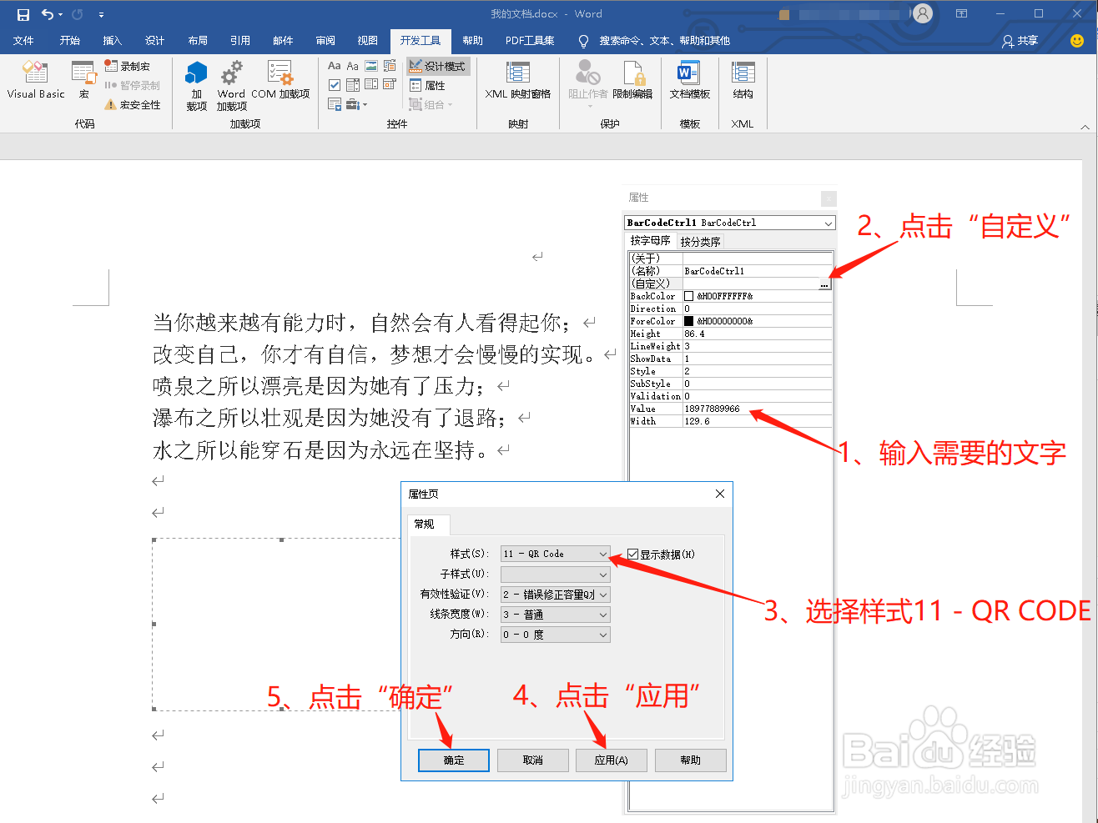Open the Visual Basic editor
The image size is (1098, 823).
[x=35, y=81]
